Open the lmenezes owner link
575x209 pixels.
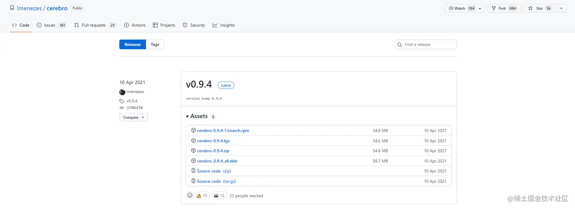pyautogui.click(x=29, y=8)
